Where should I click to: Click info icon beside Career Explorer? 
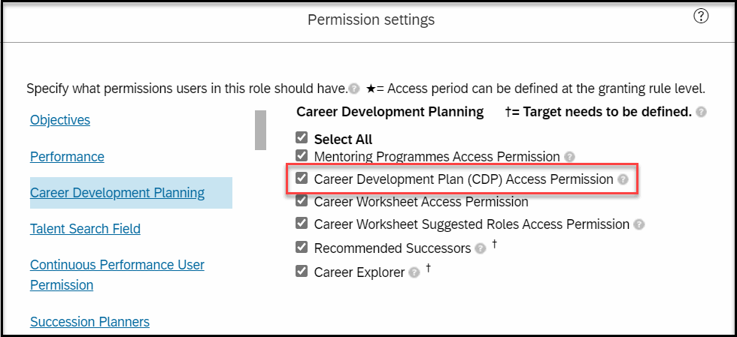pos(414,272)
